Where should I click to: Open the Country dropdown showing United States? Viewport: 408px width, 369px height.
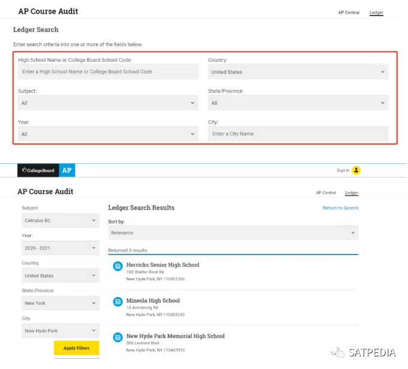coord(298,72)
